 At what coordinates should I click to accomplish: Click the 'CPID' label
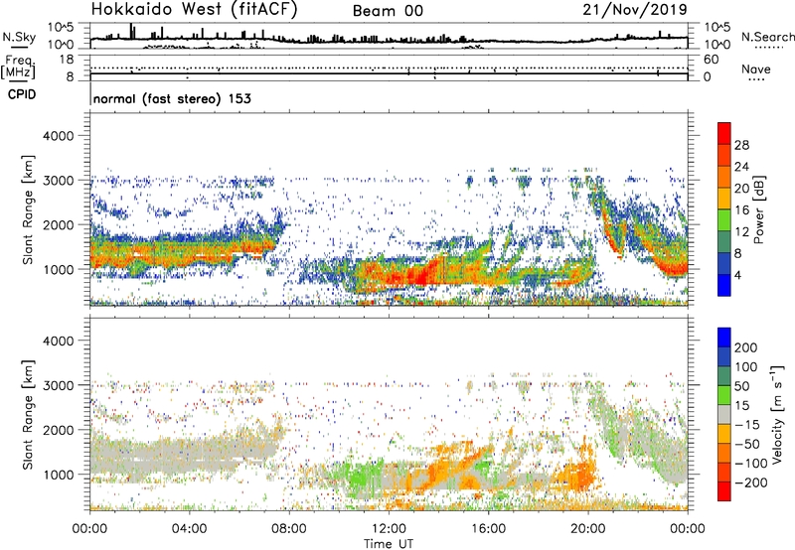(x=22, y=94)
